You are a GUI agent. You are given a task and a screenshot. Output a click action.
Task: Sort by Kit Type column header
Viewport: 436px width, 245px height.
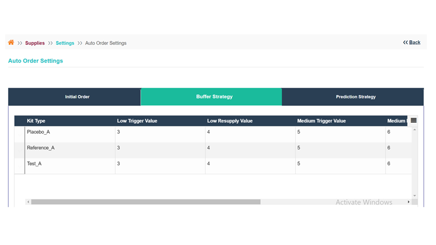click(36, 121)
